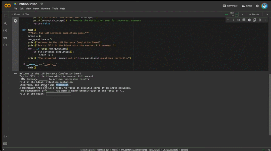
Task: Open the cell more options menu
Action: (265, 20)
